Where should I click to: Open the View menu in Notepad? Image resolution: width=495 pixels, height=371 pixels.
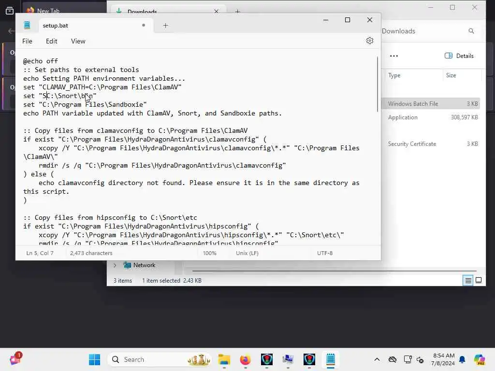pos(78,42)
